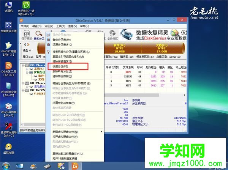
Task: Click the 备份分区 toolbar icon
Action: click(x=112, y=35)
